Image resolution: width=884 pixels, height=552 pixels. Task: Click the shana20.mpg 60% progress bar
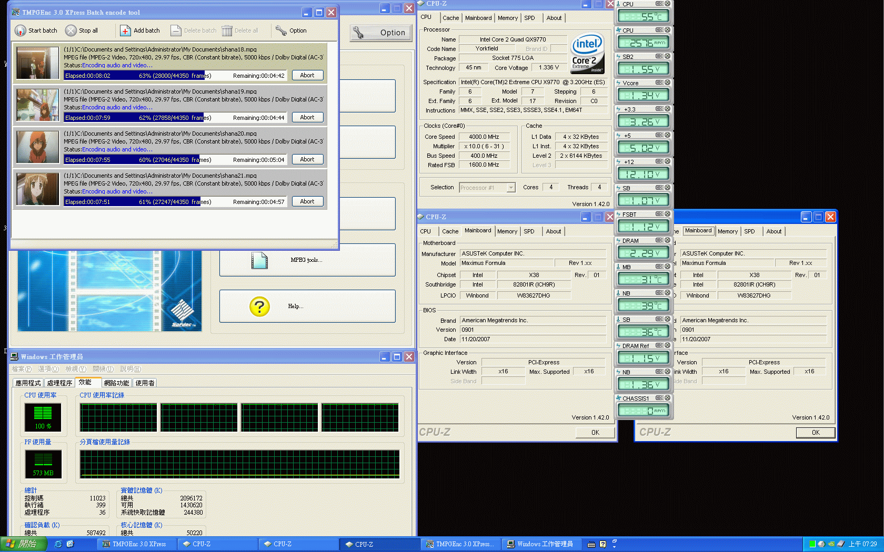pos(175,160)
